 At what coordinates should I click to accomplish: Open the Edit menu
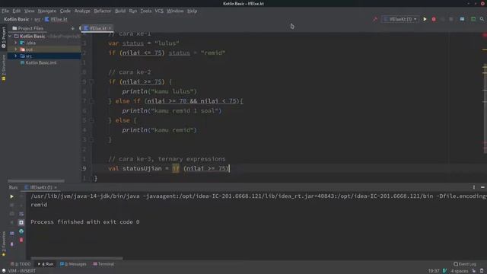pyautogui.click(x=17, y=11)
